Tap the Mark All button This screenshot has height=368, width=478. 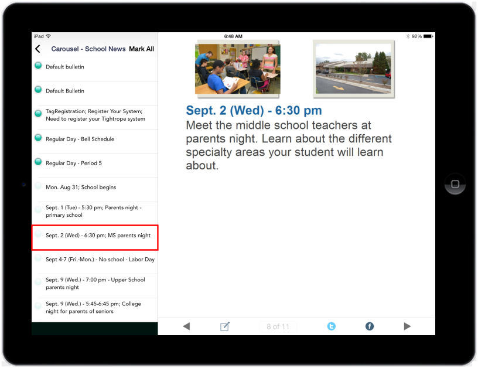click(x=141, y=49)
